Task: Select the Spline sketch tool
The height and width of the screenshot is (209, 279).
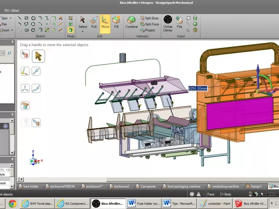Action: pos(47,18)
